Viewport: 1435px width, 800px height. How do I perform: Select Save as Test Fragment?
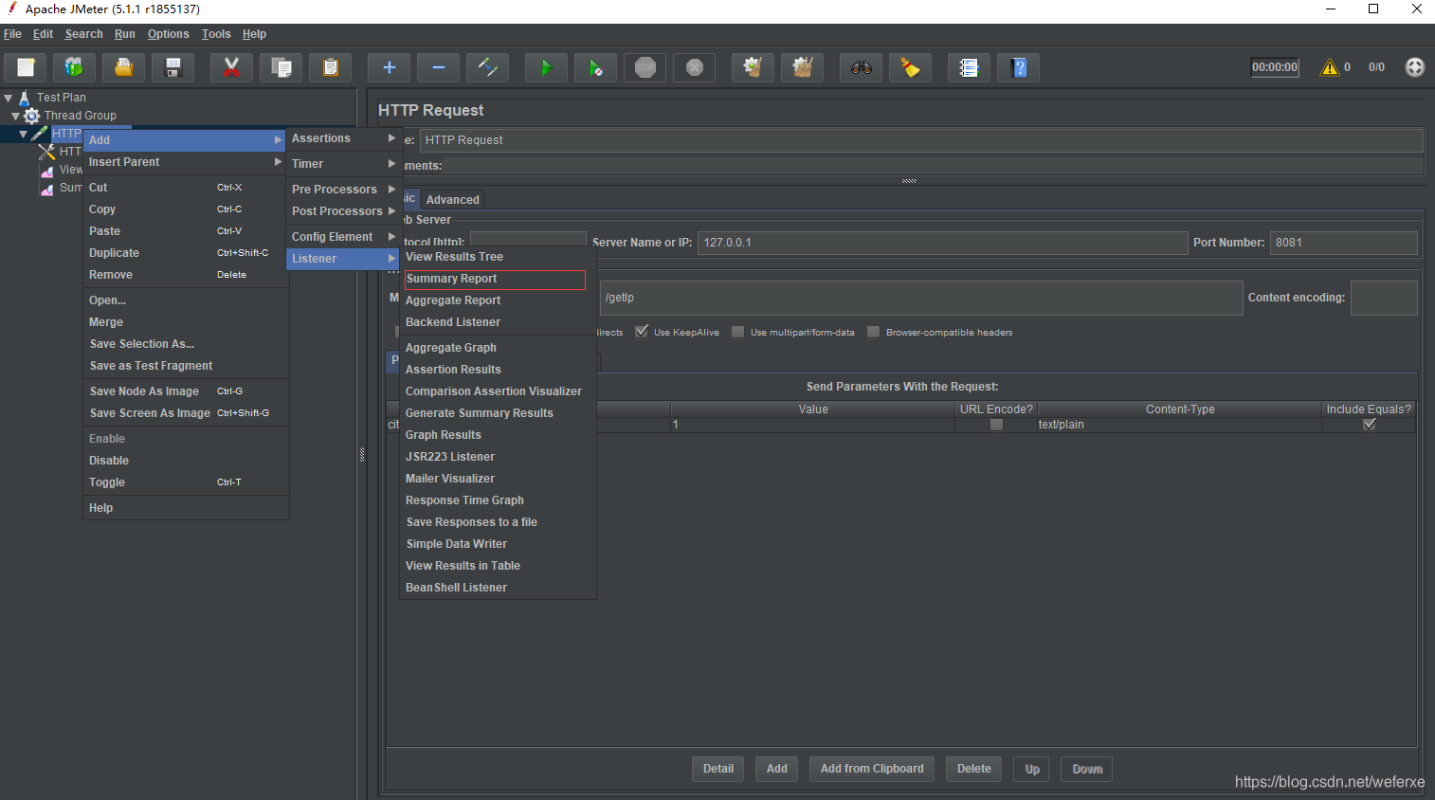click(x=186, y=366)
